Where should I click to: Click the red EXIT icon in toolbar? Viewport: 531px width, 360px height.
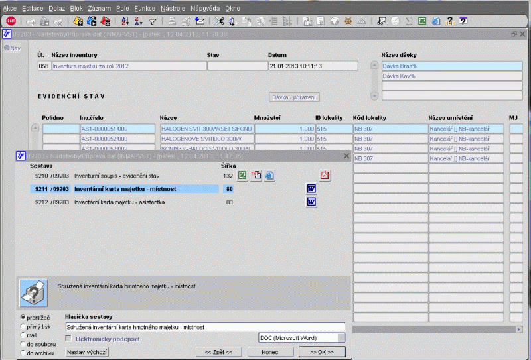[10, 21]
